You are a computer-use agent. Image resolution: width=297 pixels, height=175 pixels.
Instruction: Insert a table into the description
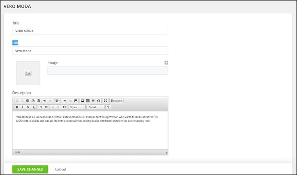pyautogui.click(x=88, y=101)
